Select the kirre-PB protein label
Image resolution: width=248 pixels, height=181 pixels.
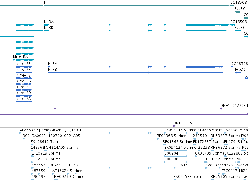[x=23, y=75]
